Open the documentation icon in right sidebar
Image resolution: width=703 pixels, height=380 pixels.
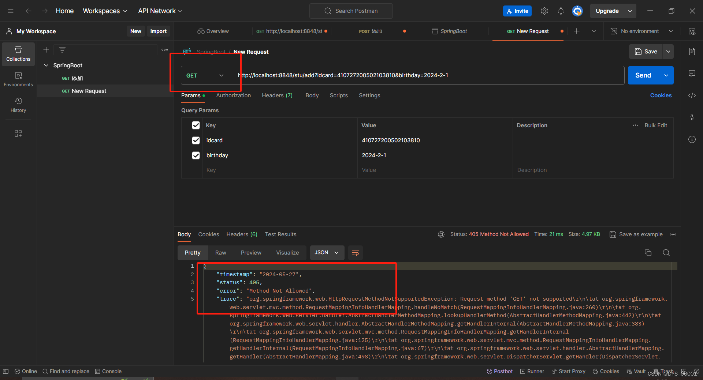692,52
